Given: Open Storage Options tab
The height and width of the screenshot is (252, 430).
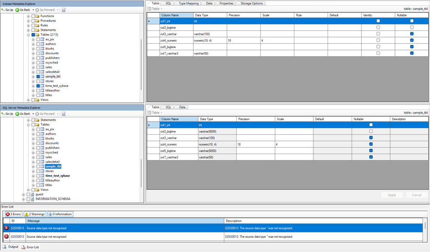Looking at the screenshot, I should (x=251, y=3).
